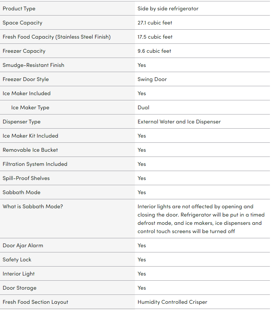Select the Swing Door value
This screenshot has width=272, height=310.
pos(152,79)
